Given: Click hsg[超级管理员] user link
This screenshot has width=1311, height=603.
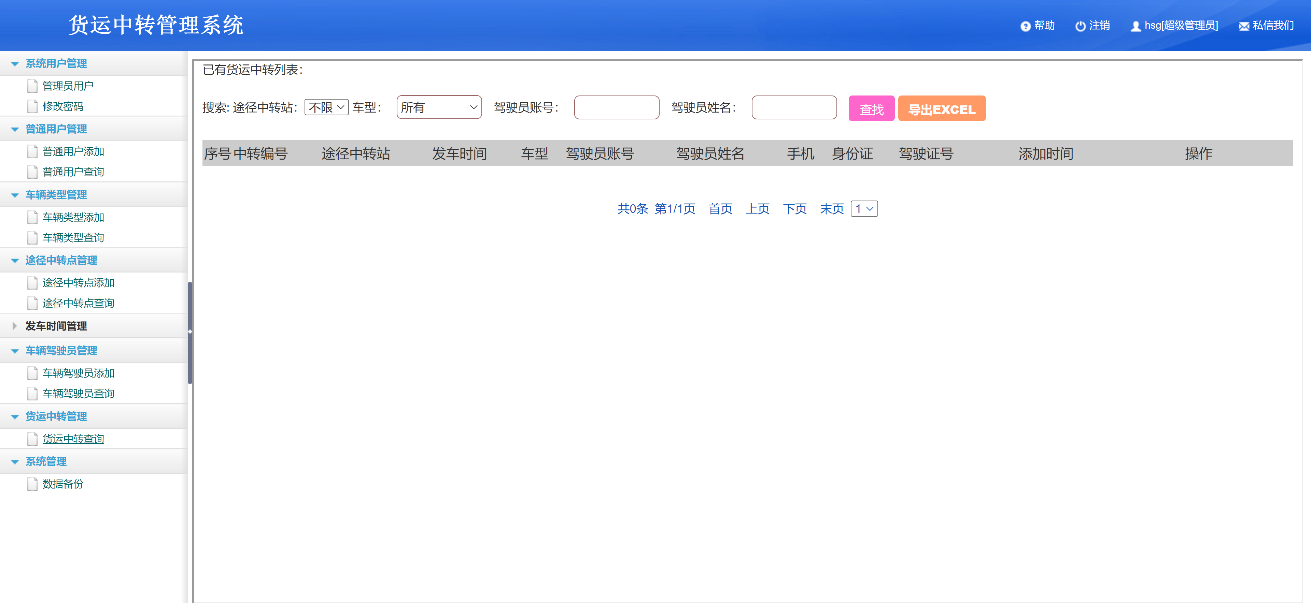Looking at the screenshot, I should click(x=1181, y=26).
